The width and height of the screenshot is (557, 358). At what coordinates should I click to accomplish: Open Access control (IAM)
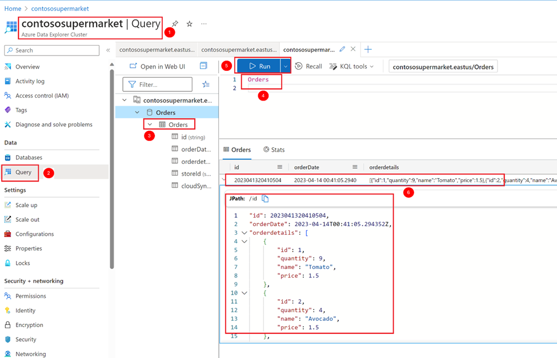pos(42,95)
